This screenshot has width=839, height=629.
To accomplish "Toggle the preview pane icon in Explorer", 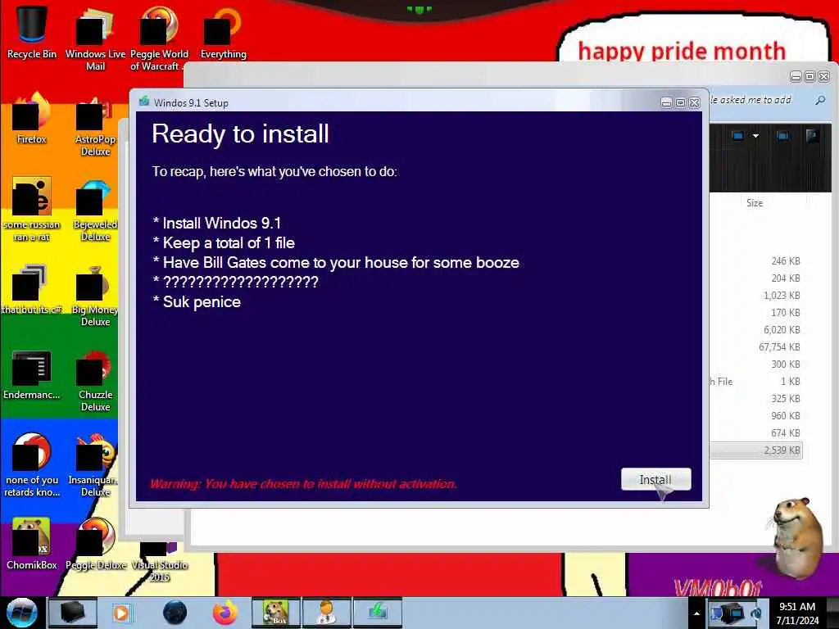I will [x=782, y=136].
